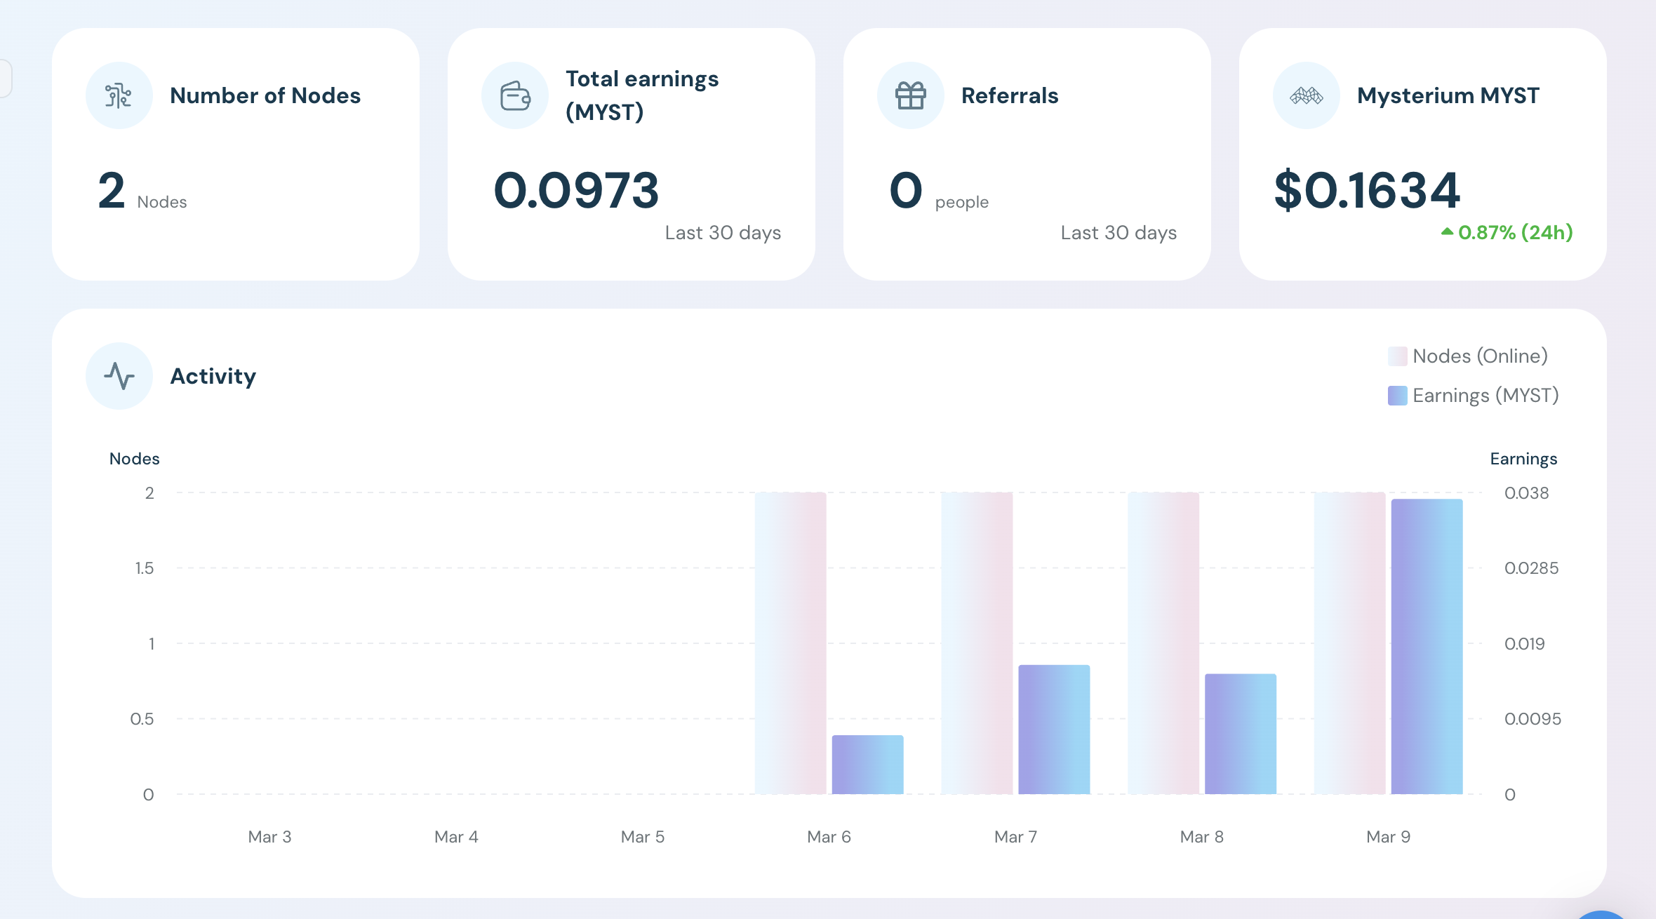The height and width of the screenshot is (919, 1656).
Task: Toggle the Nodes (Online) legend swatch
Action: point(1397,356)
